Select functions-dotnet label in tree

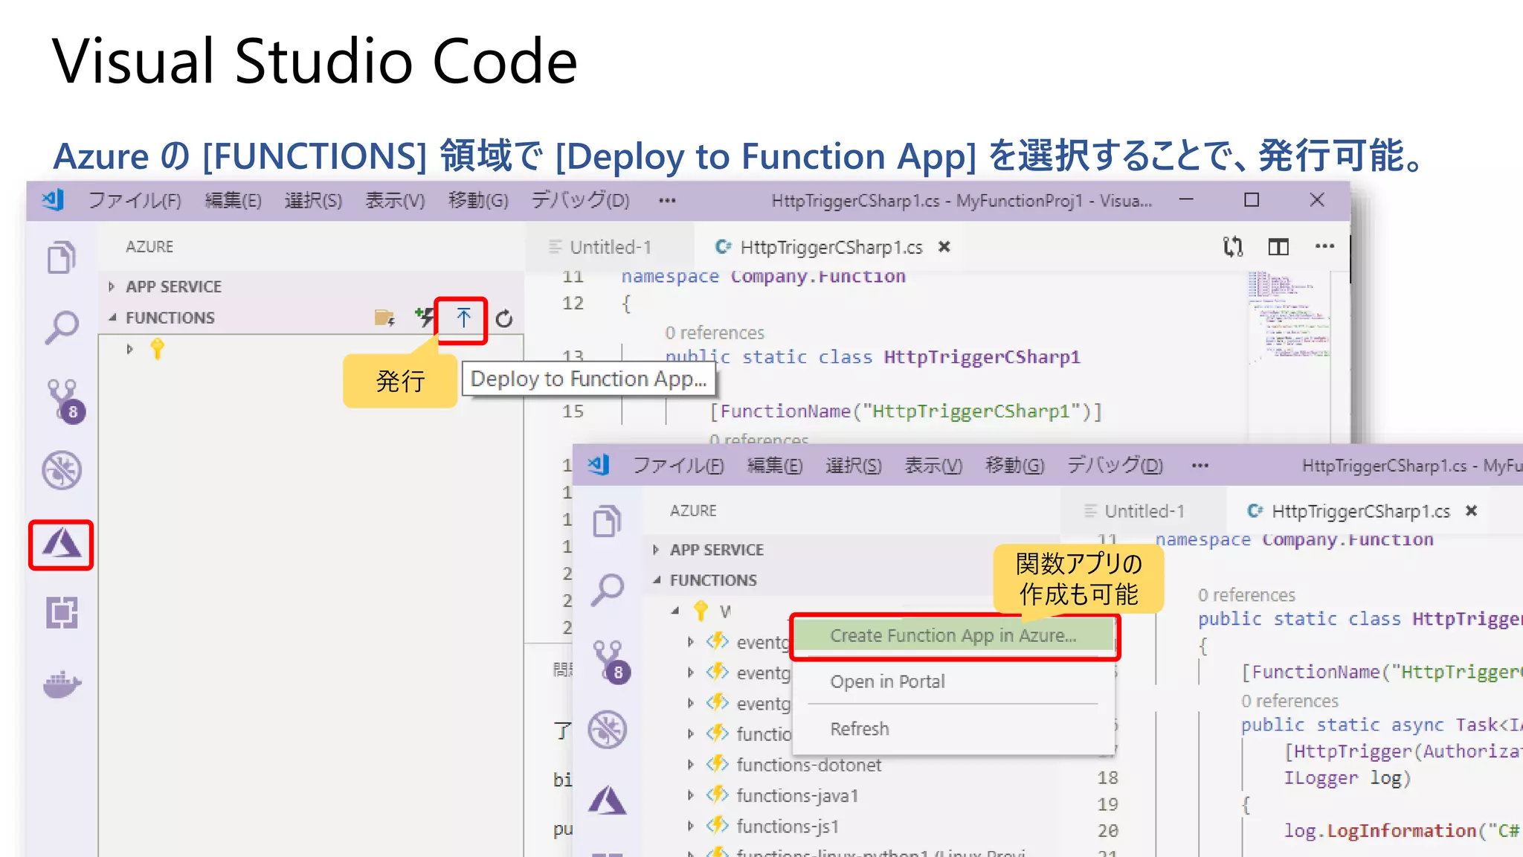tap(808, 765)
